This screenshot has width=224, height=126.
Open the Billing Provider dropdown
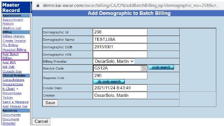[x=114, y=61]
